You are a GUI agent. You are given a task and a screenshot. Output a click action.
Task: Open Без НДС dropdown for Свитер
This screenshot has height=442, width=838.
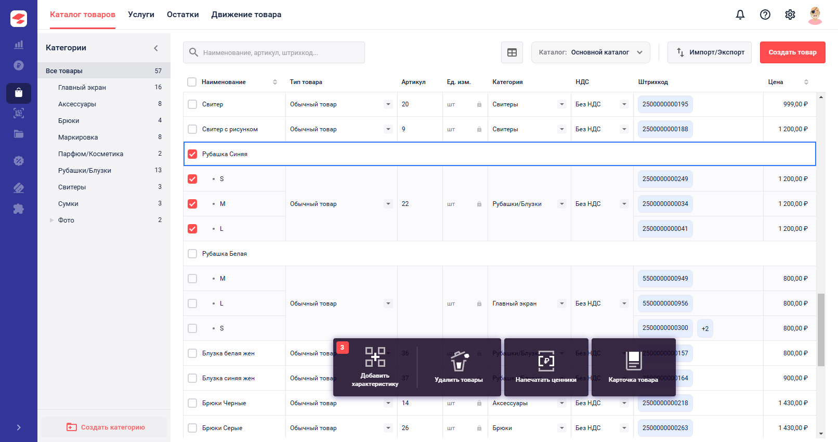(x=624, y=104)
